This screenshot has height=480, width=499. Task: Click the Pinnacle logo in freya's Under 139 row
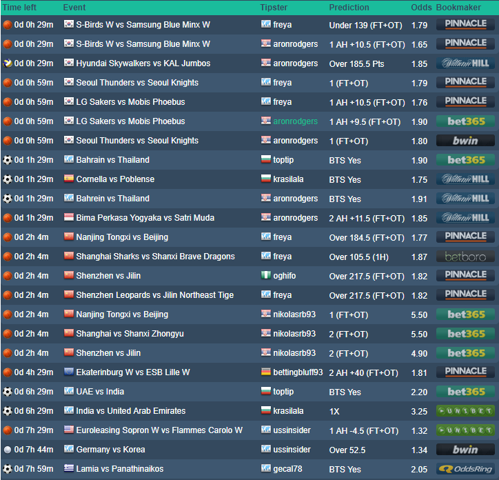pyautogui.click(x=465, y=25)
